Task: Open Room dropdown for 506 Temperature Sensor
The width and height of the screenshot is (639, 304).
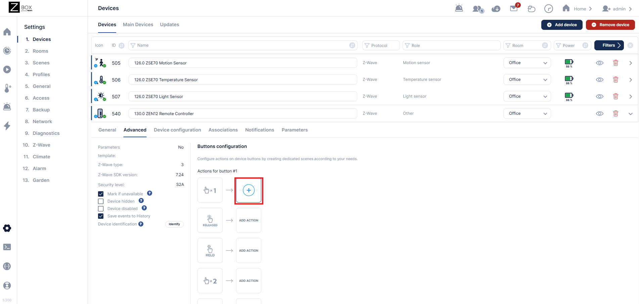Action: coord(527,80)
